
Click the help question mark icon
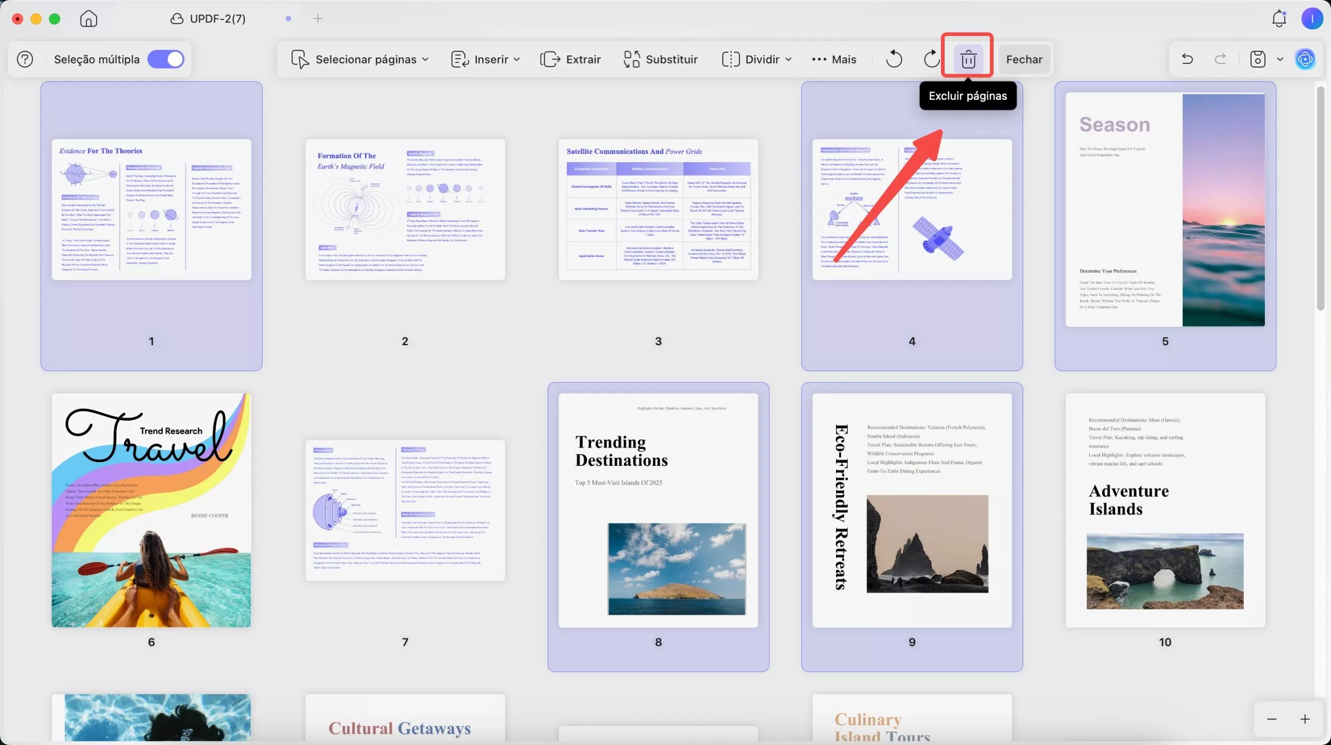[x=25, y=59]
